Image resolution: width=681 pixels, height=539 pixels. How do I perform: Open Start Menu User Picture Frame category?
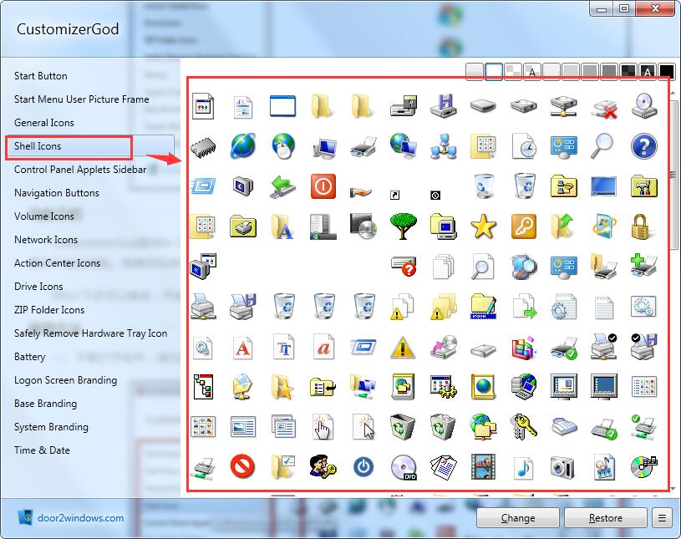(x=82, y=99)
